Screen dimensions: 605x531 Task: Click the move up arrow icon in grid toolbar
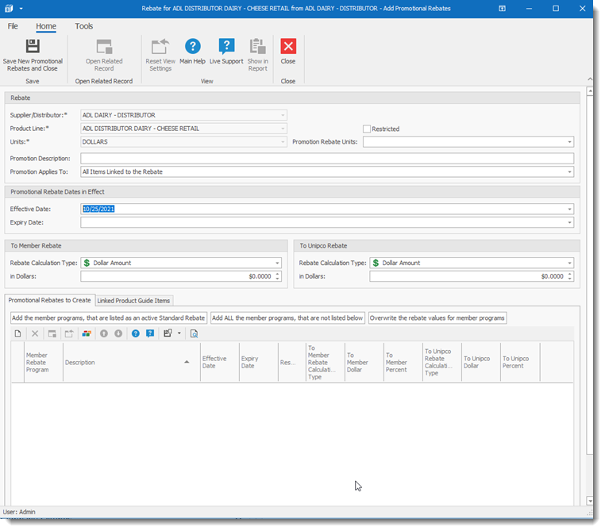(x=103, y=333)
